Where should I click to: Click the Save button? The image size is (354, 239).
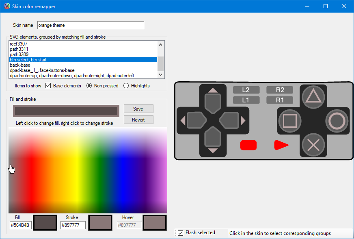(138, 109)
